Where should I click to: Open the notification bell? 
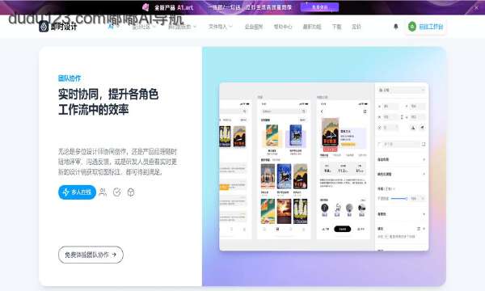pyautogui.click(x=395, y=27)
